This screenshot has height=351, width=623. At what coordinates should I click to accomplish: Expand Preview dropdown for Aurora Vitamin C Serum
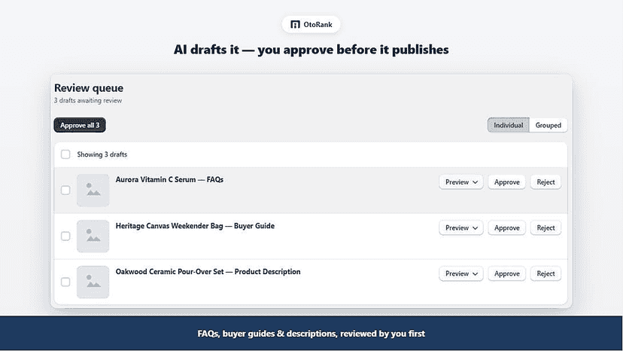(x=461, y=182)
